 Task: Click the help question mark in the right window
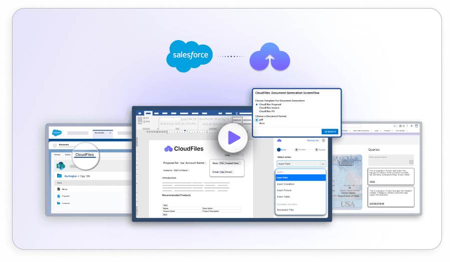[x=407, y=126]
